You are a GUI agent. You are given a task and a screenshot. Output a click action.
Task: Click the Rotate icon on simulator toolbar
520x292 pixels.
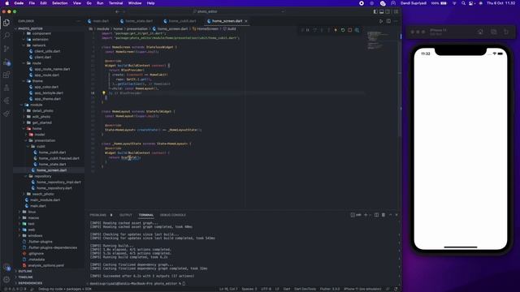506,32
